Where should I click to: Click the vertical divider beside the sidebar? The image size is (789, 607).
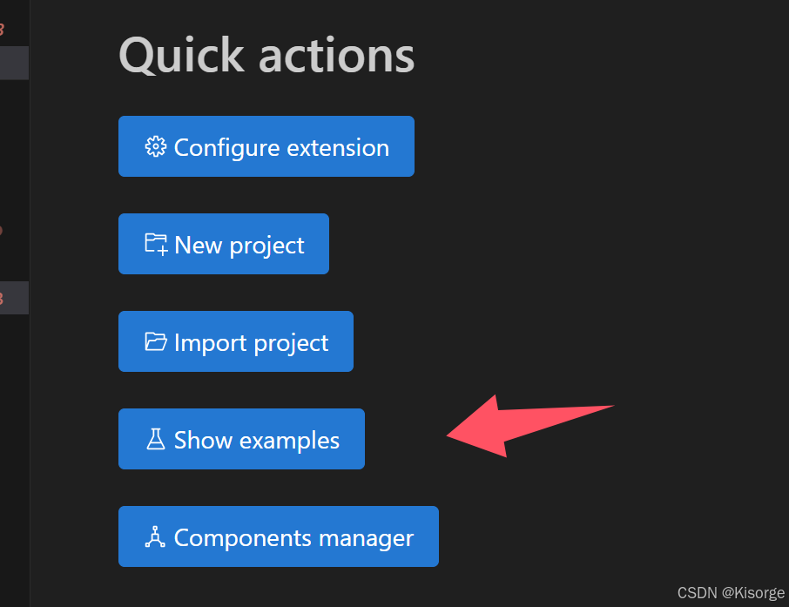(x=30, y=303)
